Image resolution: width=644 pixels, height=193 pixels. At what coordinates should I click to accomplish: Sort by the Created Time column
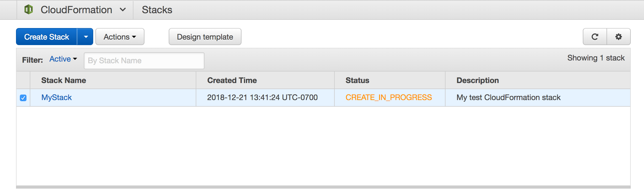tap(232, 80)
